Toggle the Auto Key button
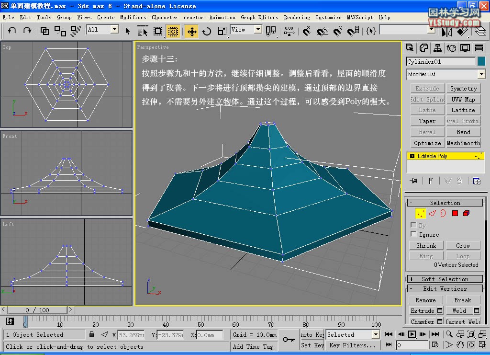 point(312,334)
